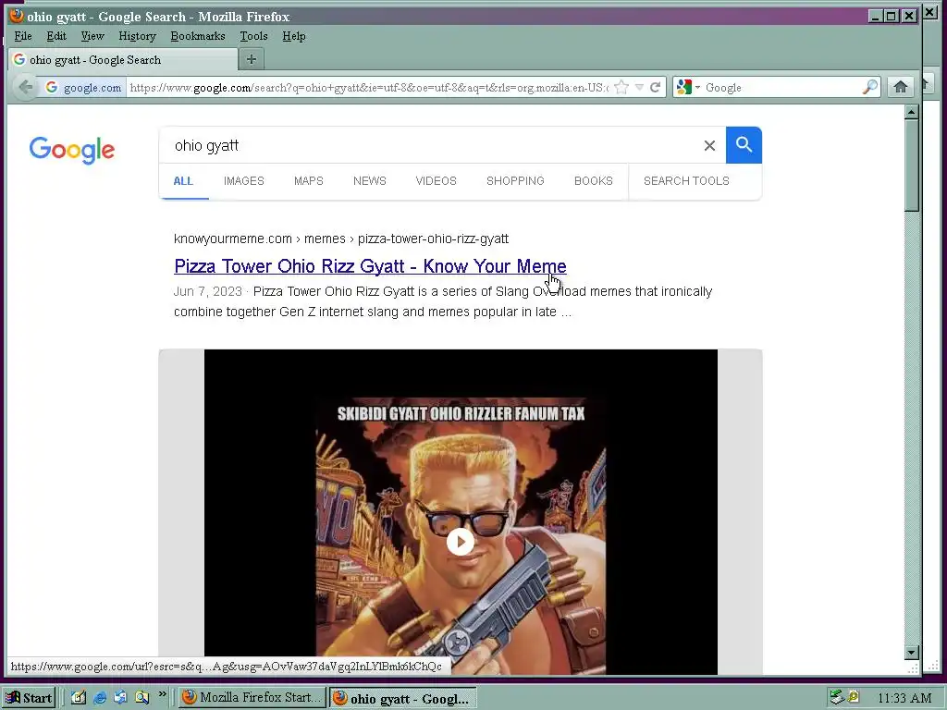947x710 pixels.
Task: Open SEARCH TOOLS options
Action: click(686, 181)
